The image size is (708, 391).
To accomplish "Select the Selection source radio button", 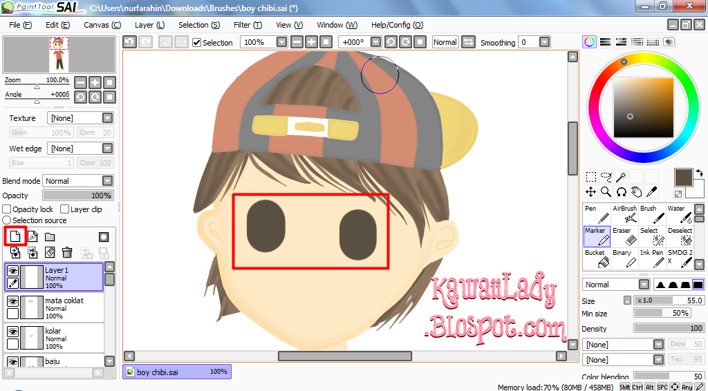I will [x=7, y=220].
